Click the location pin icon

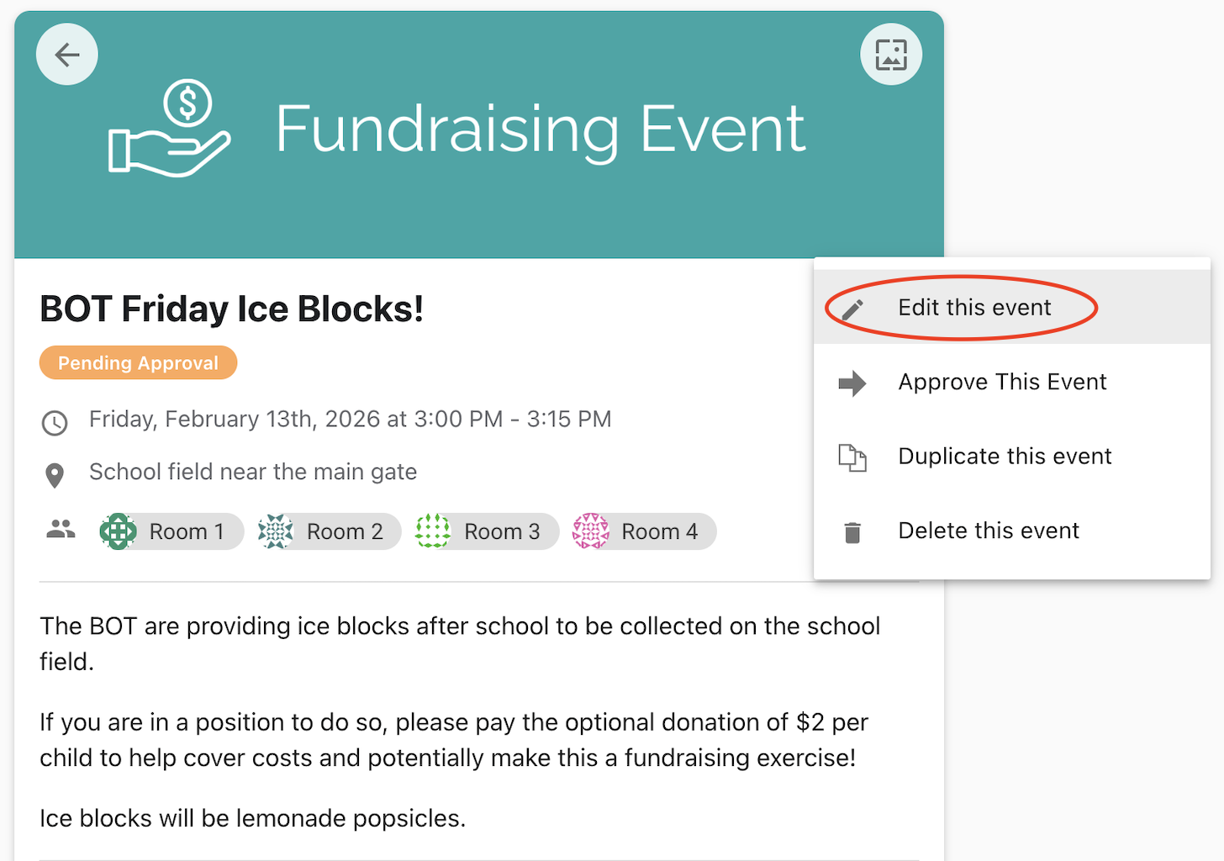[x=55, y=475]
